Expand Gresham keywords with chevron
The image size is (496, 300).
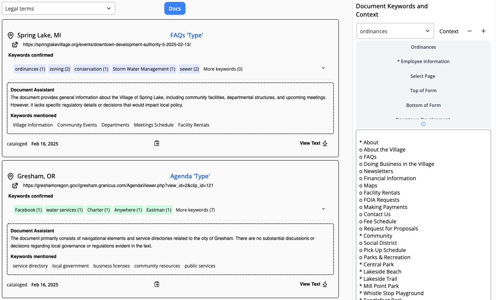(x=323, y=209)
